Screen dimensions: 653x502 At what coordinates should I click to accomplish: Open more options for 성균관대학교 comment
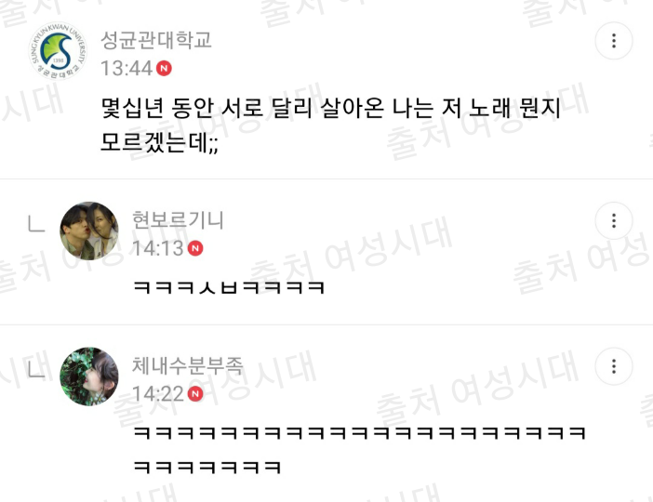point(614,41)
